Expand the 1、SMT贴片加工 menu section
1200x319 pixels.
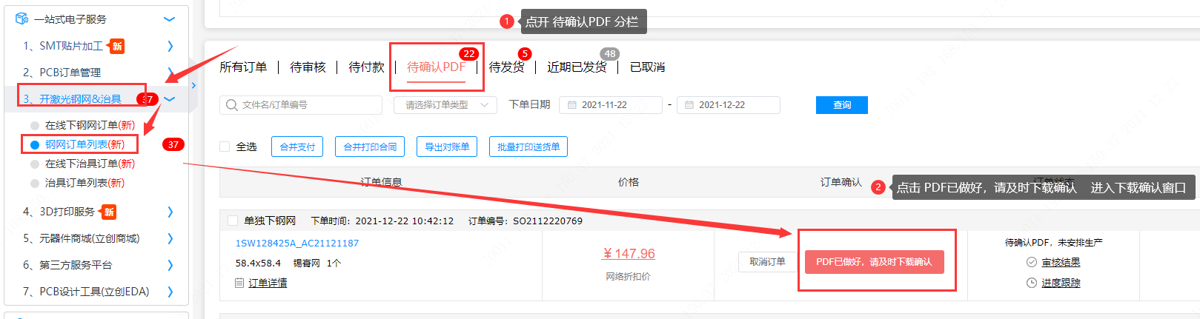coord(170,46)
